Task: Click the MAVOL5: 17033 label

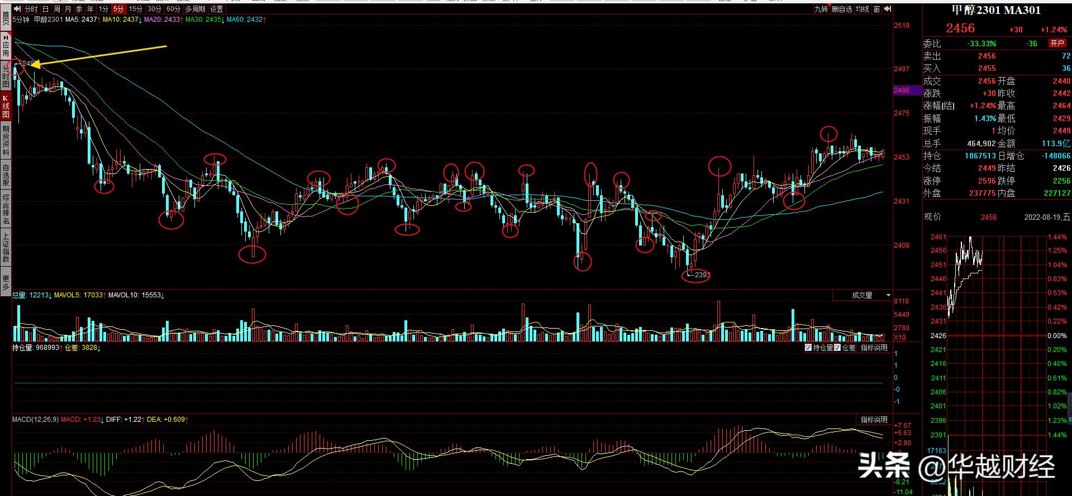Action: click(x=80, y=295)
